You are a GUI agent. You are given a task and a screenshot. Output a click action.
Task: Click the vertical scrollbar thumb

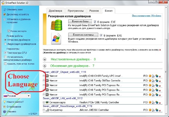[x=166, y=72]
